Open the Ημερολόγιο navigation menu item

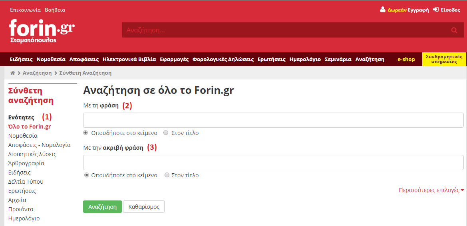(x=305, y=59)
